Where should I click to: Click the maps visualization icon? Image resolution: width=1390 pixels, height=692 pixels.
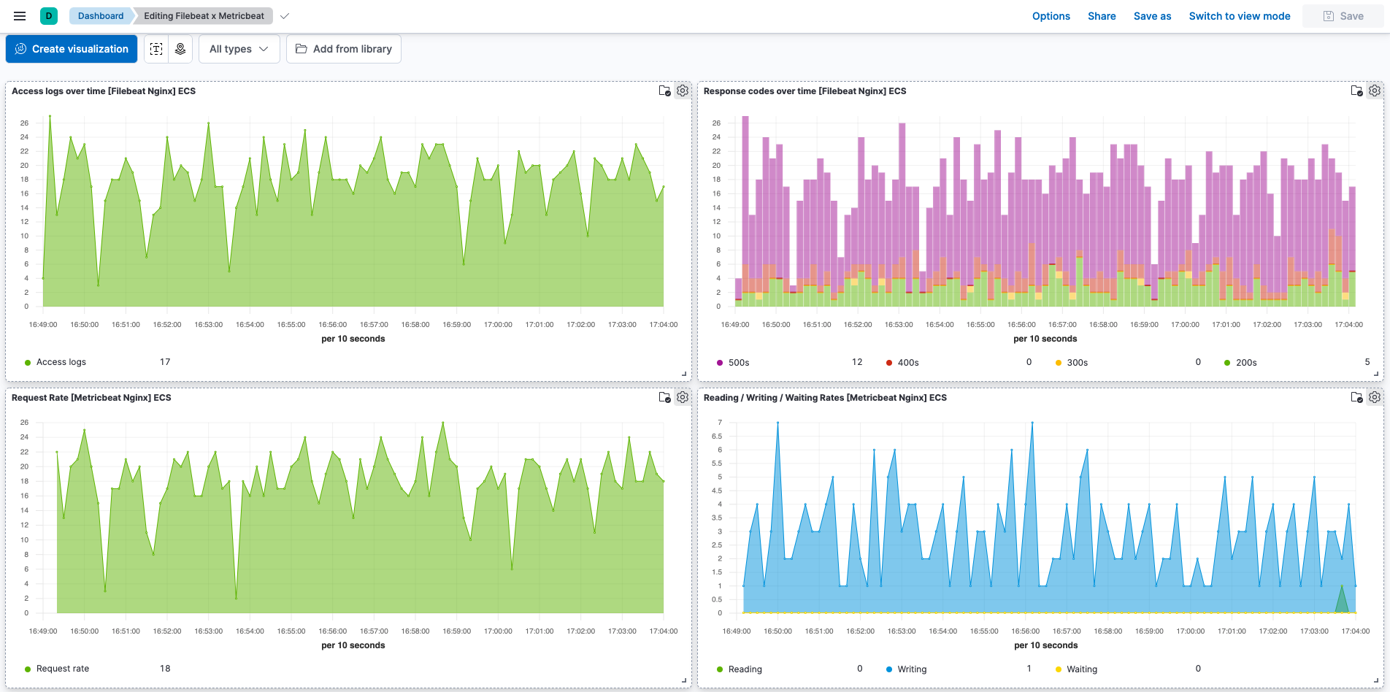(180, 49)
